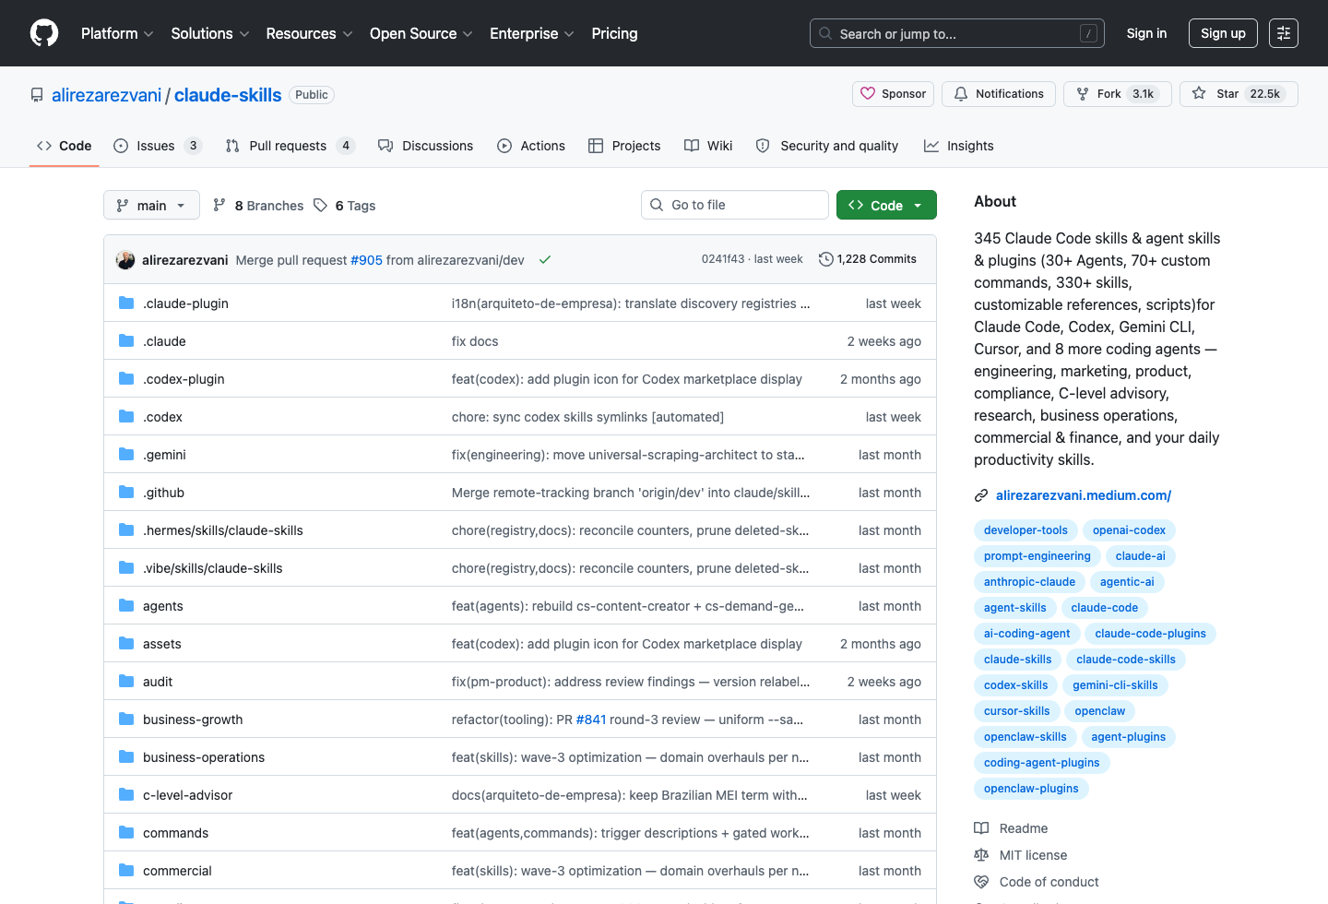Open PR #841 link in business-growth row
1328x904 pixels.
591,720
